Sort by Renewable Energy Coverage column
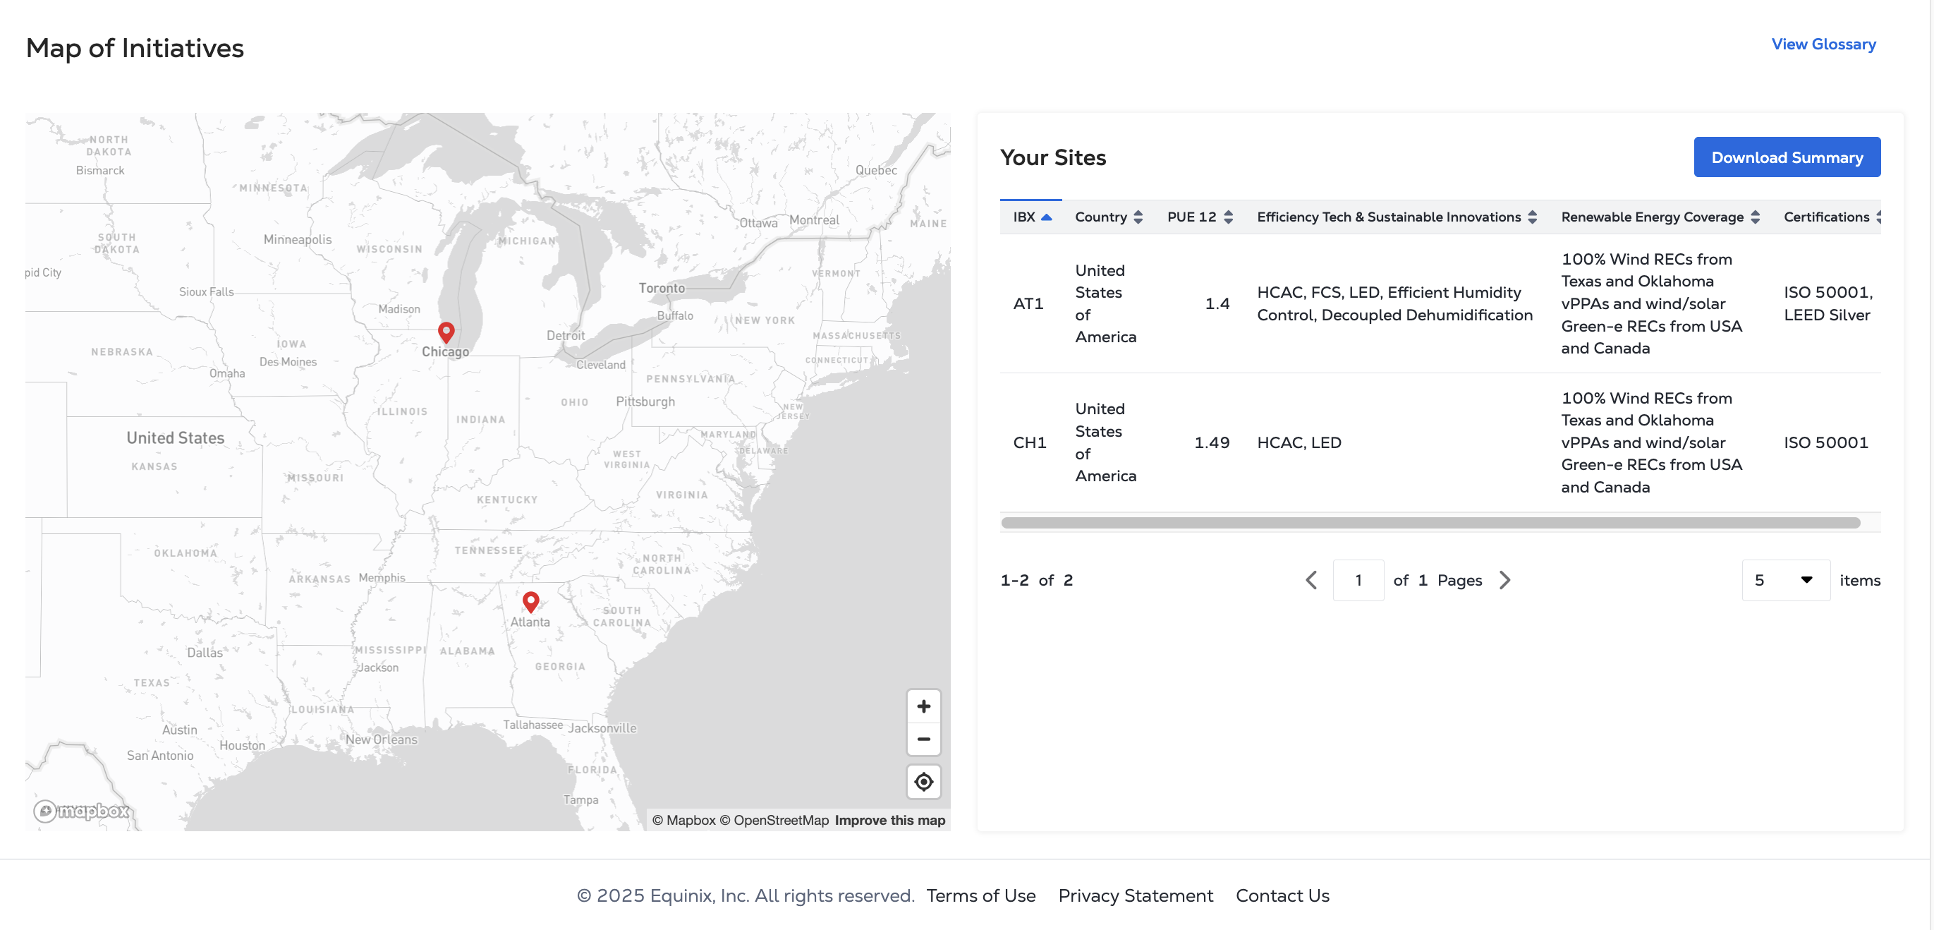This screenshot has height=930, width=1934. 1659,217
